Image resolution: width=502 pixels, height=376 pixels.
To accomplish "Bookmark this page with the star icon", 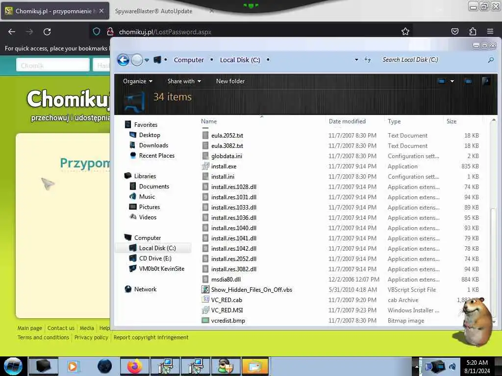I will [x=405, y=31].
